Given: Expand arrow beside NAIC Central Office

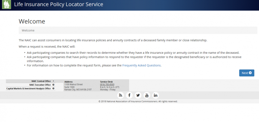Looking at the screenshot, I should pyautogui.click(x=53, y=81).
